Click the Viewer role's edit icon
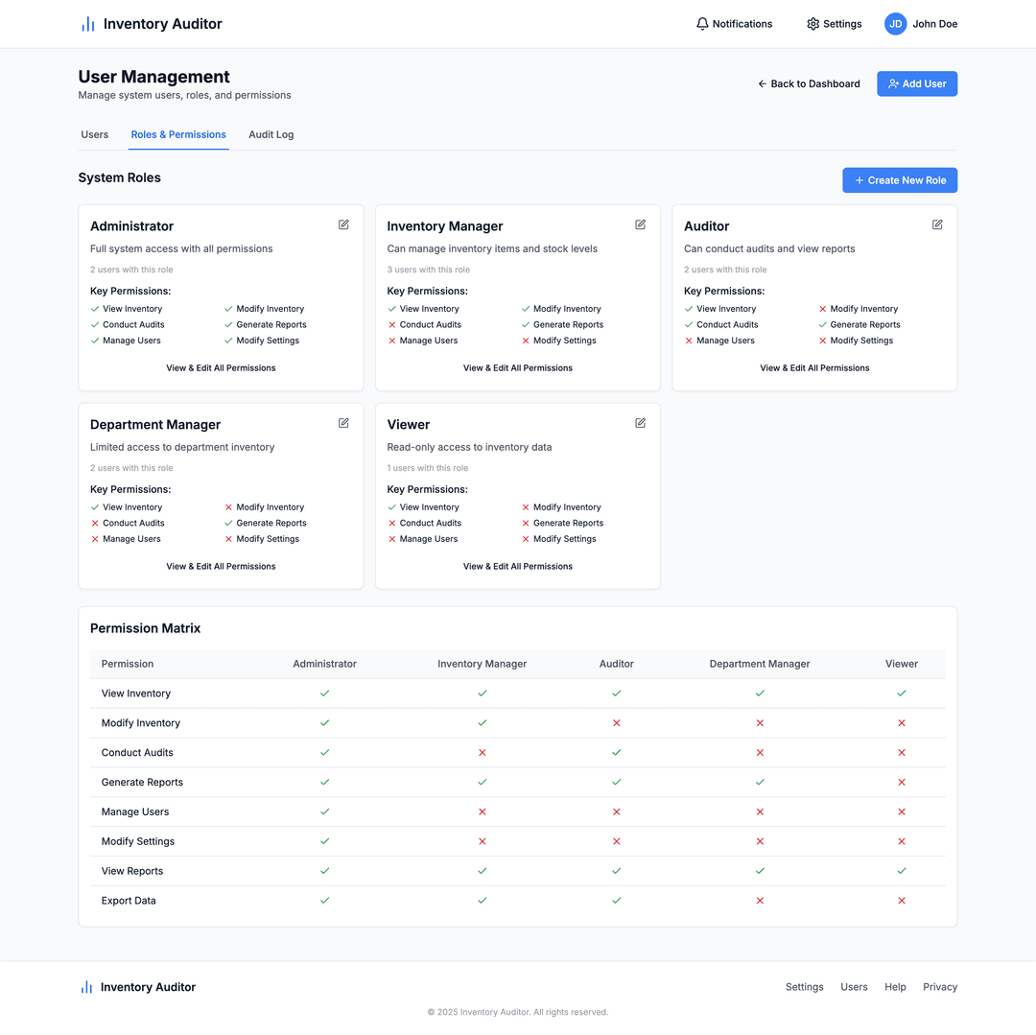 (x=640, y=423)
